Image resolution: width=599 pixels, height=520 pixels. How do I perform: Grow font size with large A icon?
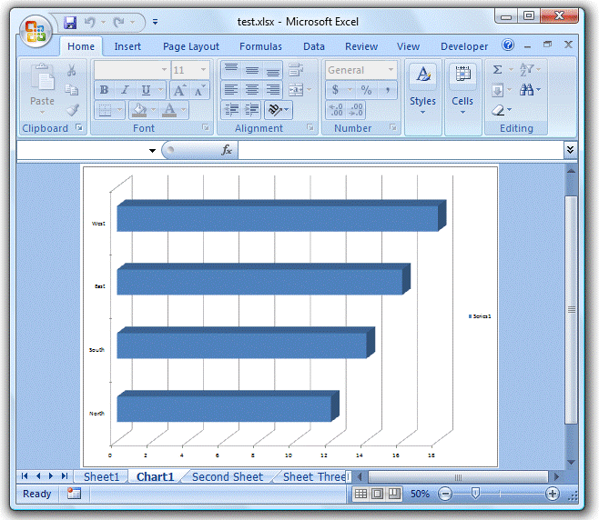[179, 90]
